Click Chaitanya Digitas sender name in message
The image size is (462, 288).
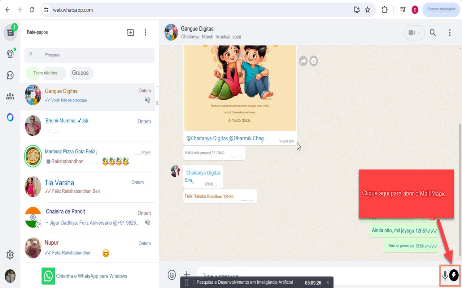tap(203, 173)
